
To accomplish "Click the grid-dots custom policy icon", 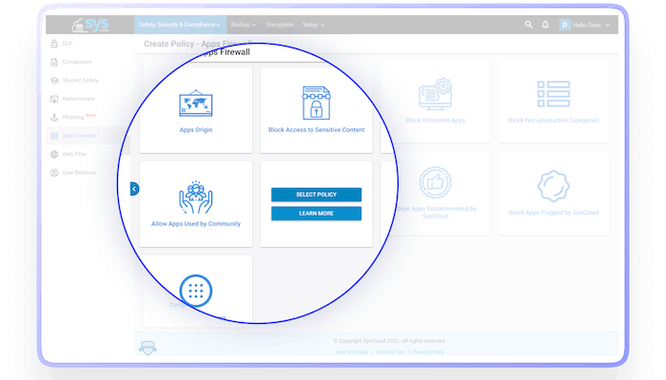I will click(196, 292).
